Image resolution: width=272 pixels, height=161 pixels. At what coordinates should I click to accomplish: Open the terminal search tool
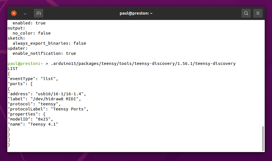(246, 13)
